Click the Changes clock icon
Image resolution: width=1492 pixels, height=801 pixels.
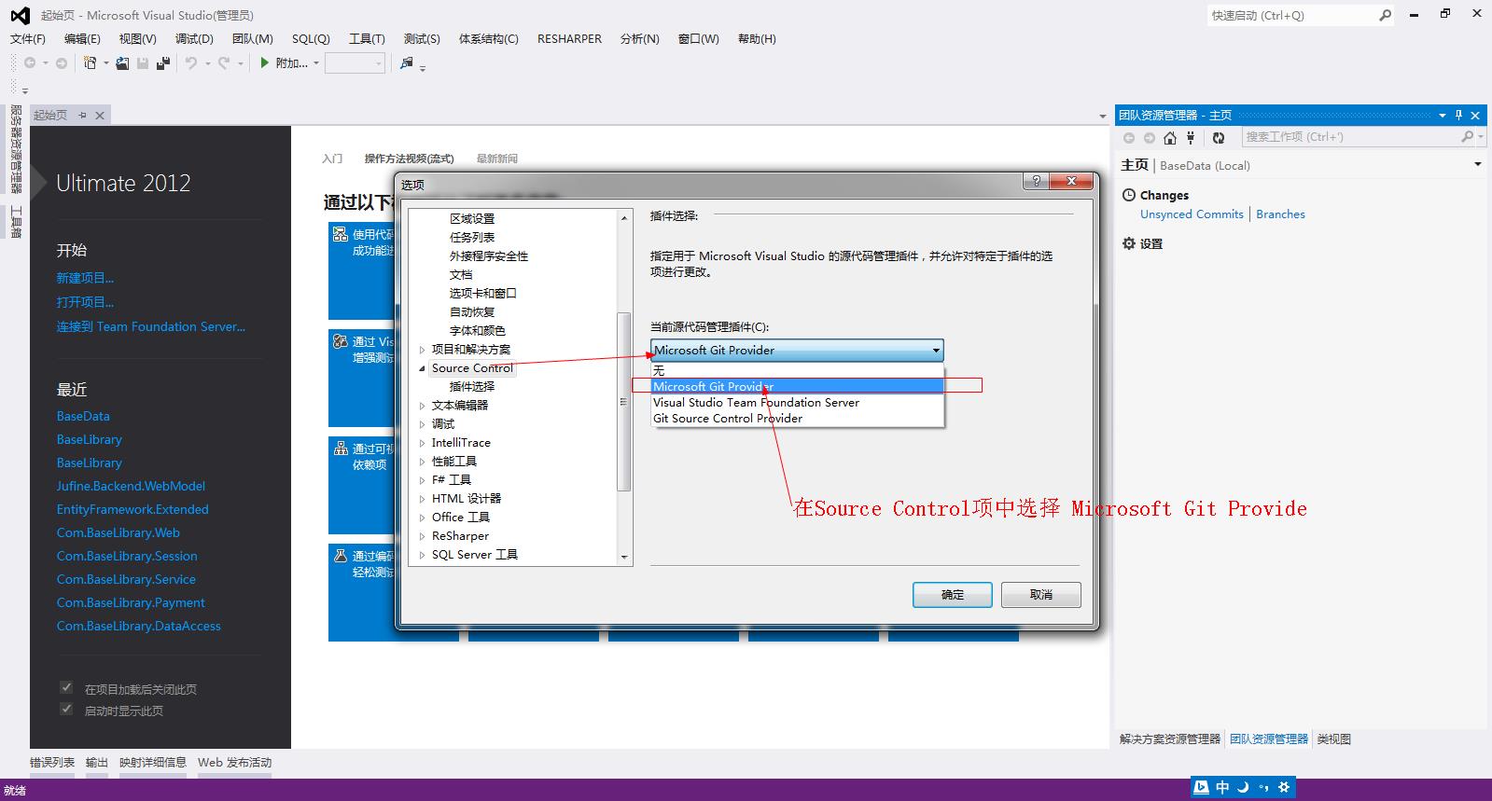[x=1129, y=195]
